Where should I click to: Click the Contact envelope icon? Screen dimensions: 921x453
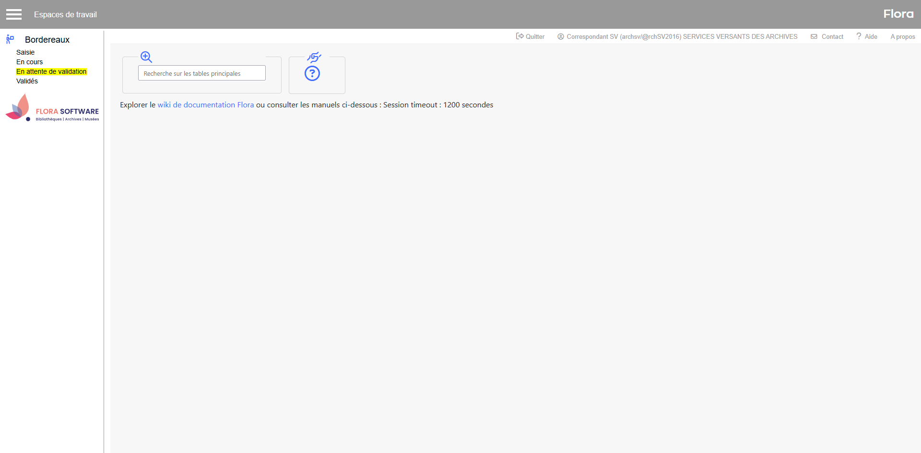coord(814,36)
